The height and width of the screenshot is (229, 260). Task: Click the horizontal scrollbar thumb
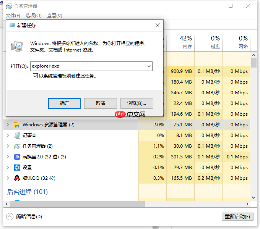[78, 204]
